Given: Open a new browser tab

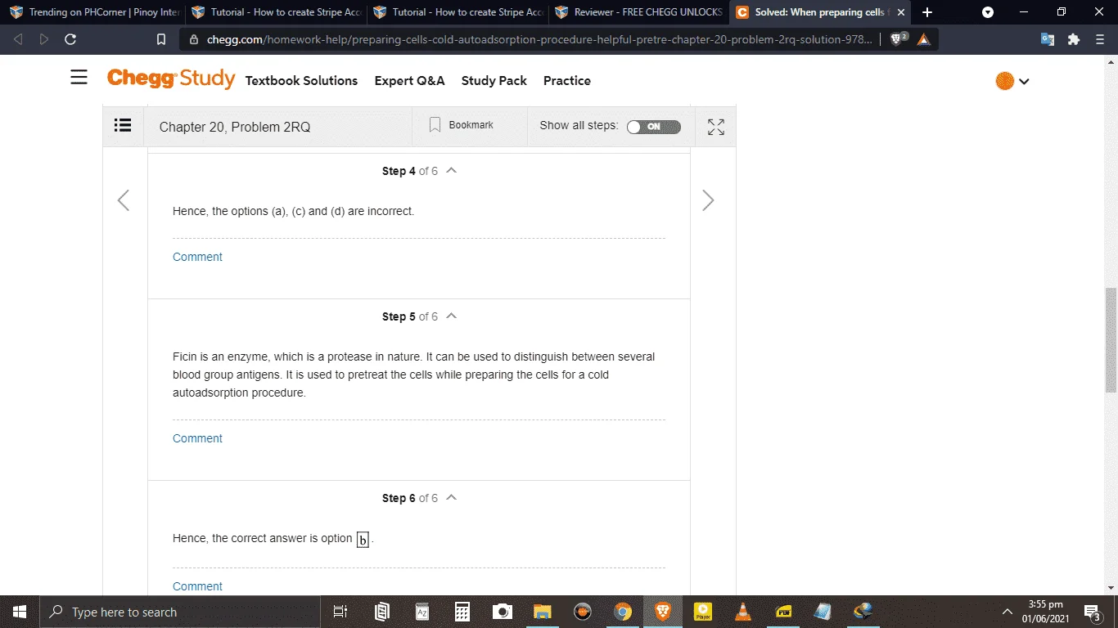Looking at the screenshot, I should (x=926, y=12).
